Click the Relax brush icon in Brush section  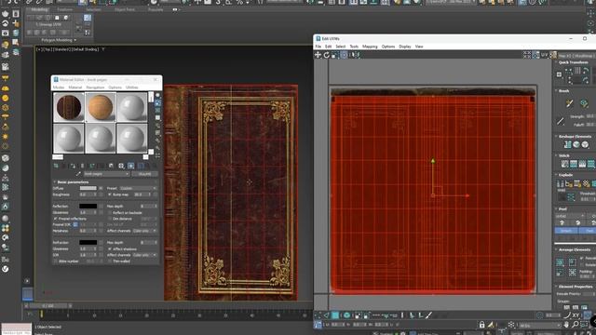[x=584, y=103]
